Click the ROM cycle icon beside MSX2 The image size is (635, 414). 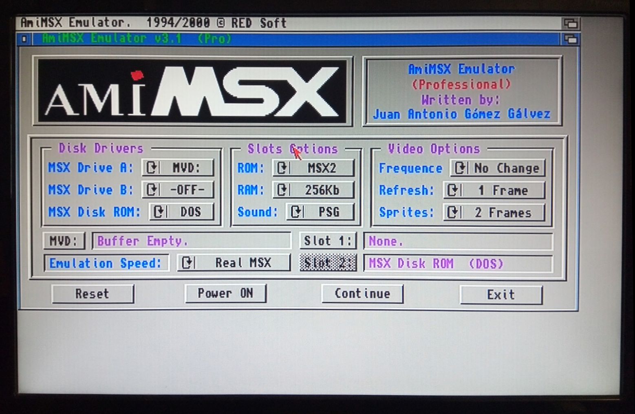tap(281, 167)
